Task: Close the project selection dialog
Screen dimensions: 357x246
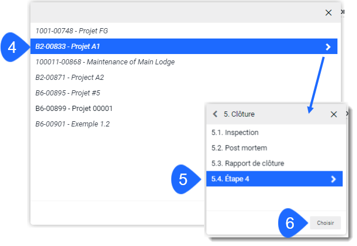Action: pos(328,13)
